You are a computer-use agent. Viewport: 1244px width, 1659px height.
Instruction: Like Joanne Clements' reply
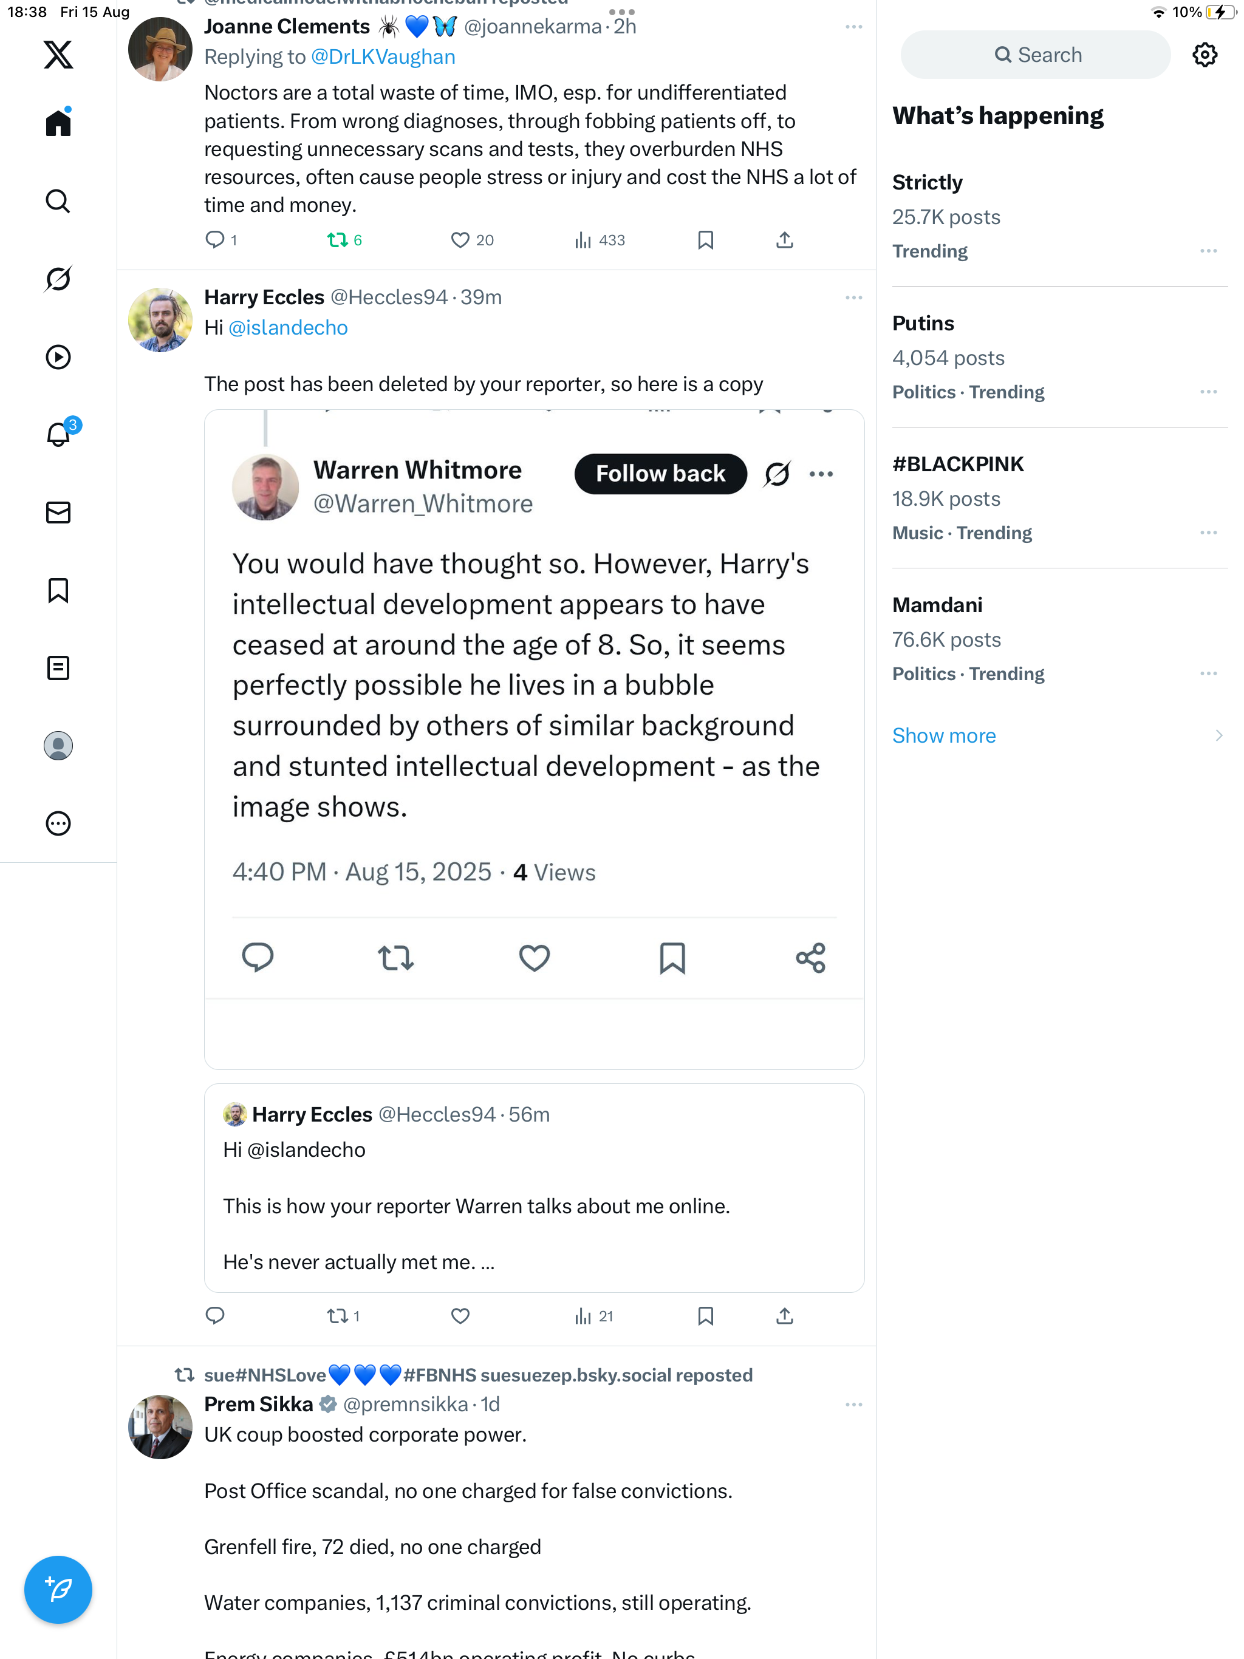tap(460, 240)
